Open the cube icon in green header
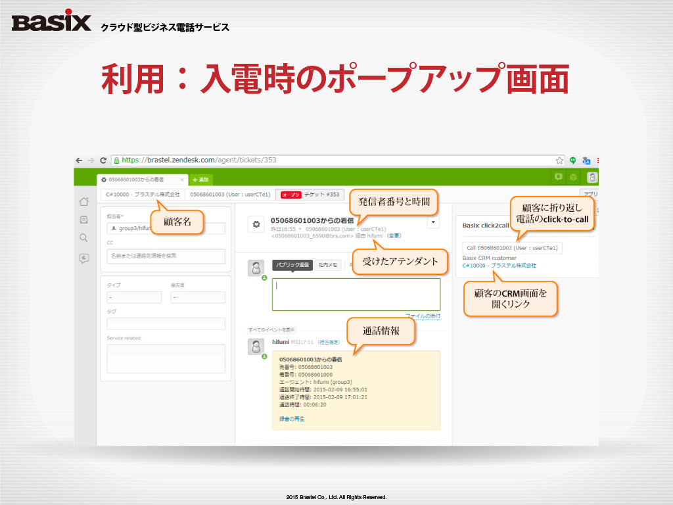 [573, 178]
